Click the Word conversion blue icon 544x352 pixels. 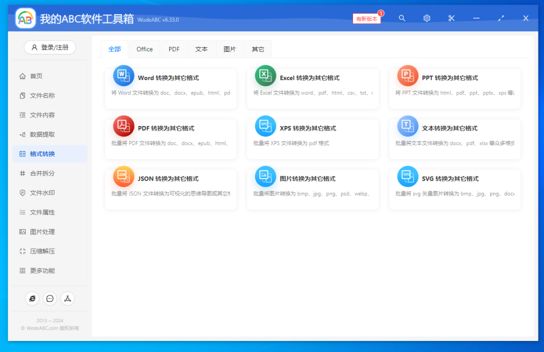point(123,76)
